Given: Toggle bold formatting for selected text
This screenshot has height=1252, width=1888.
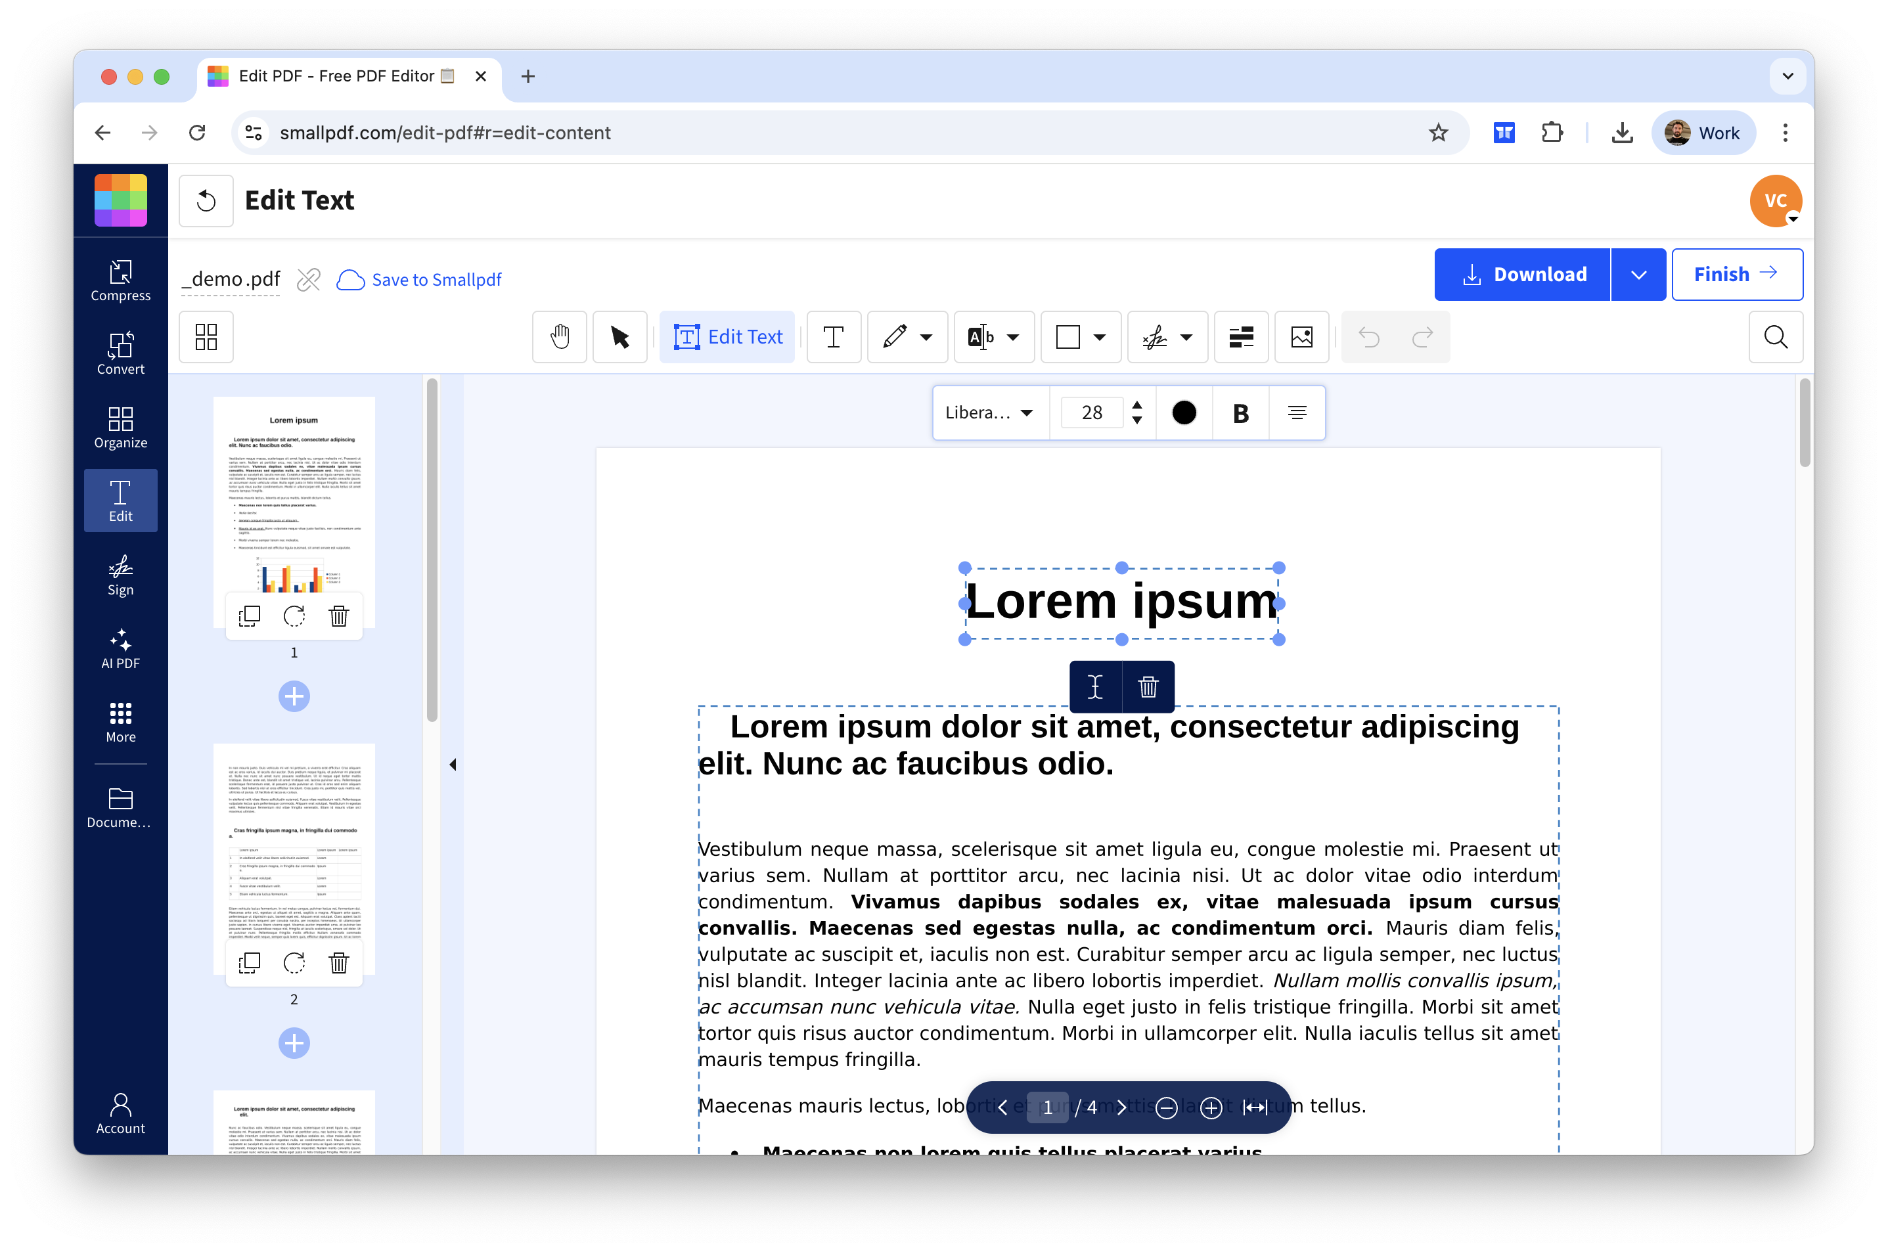Looking at the screenshot, I should tap(1240, 413).
